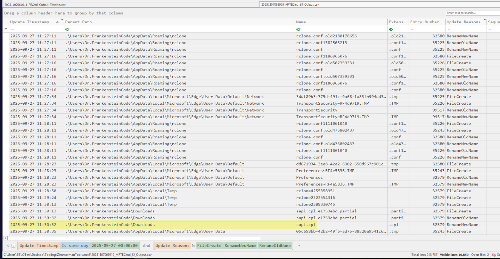
Task: Sort by the Name column header
Action: (x=342, y=22)
